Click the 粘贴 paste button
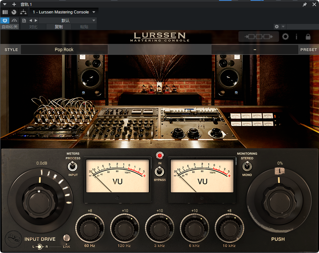 [x=84, y=27]
